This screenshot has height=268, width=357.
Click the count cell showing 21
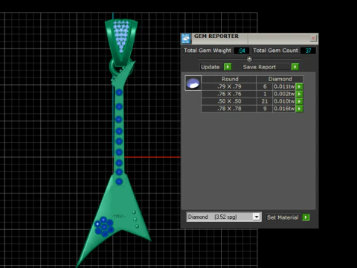pos(265,101)
